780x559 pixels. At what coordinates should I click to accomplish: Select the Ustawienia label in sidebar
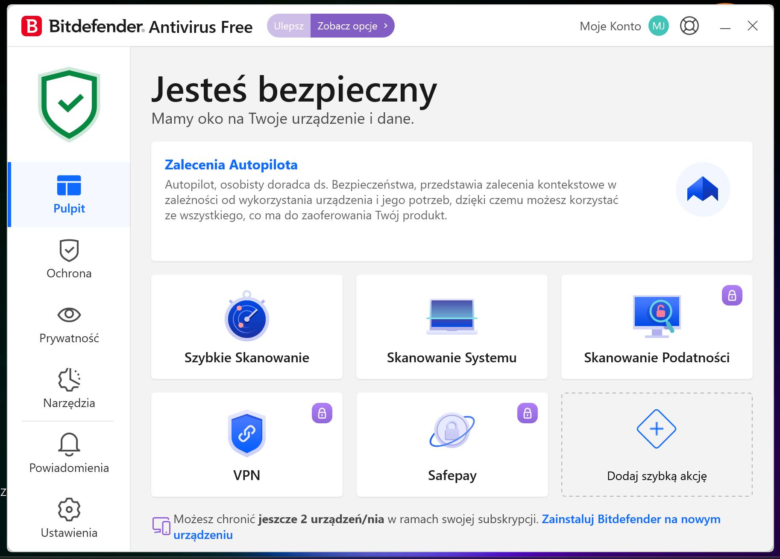coord(69,533)
